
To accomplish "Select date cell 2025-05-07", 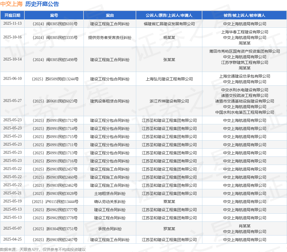I will [12, 228].
